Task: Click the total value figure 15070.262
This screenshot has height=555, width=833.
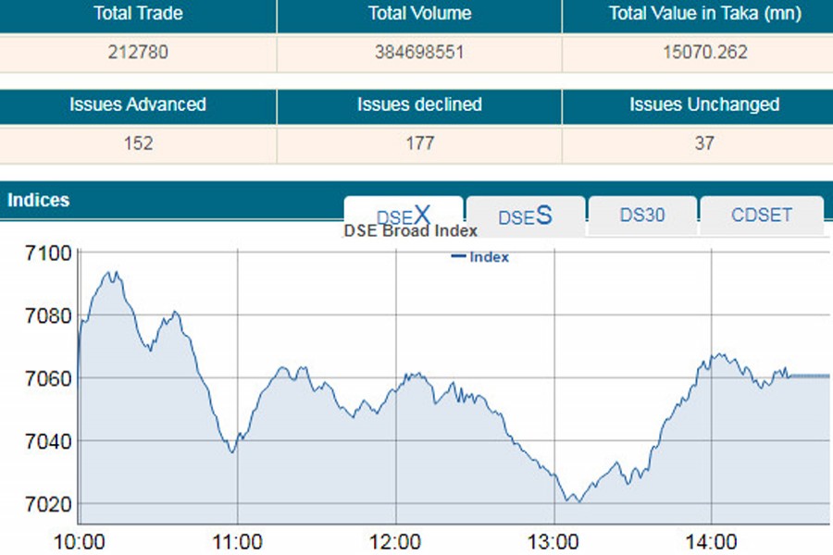Action: point(704,53)
